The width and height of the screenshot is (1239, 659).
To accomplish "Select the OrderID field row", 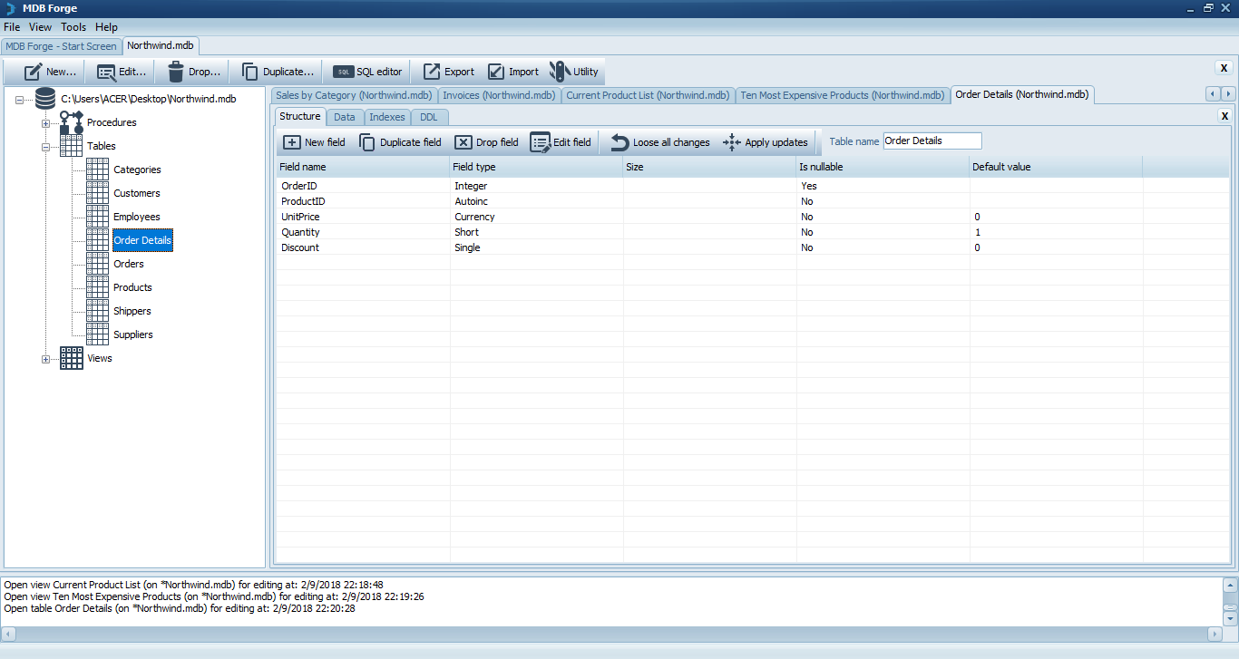I will [x=755, y=186].
